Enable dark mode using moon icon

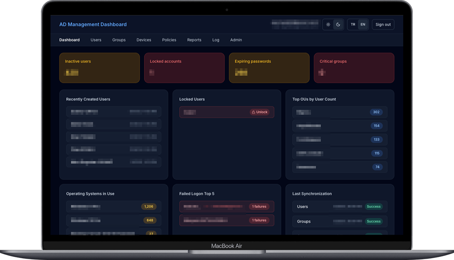tap(338, 25)
